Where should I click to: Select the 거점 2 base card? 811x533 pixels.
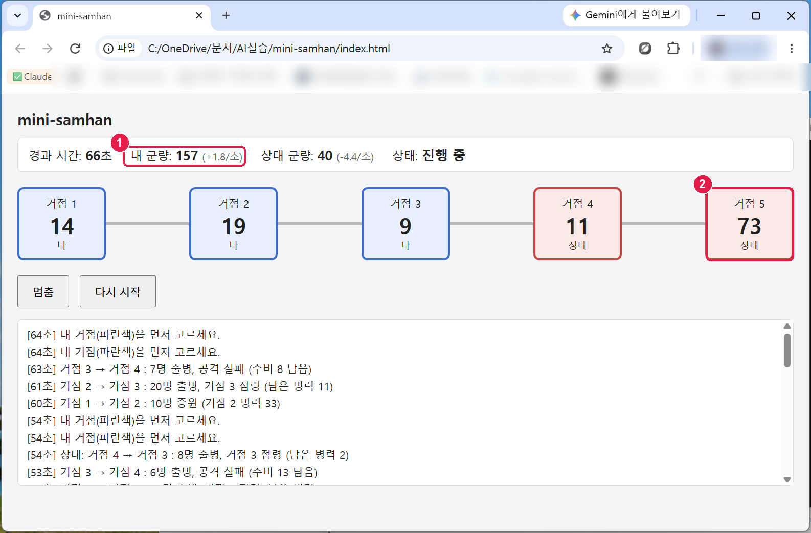click(234, 224)
